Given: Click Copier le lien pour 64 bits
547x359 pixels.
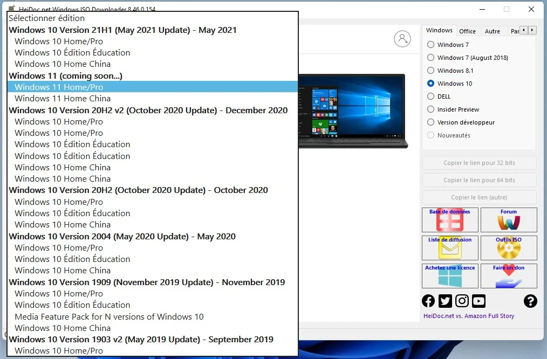Looking at the screenshot, I should coord(480,180).
